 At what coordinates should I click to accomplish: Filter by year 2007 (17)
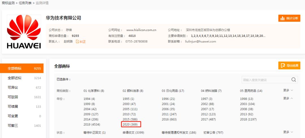(x=207, y=109)
